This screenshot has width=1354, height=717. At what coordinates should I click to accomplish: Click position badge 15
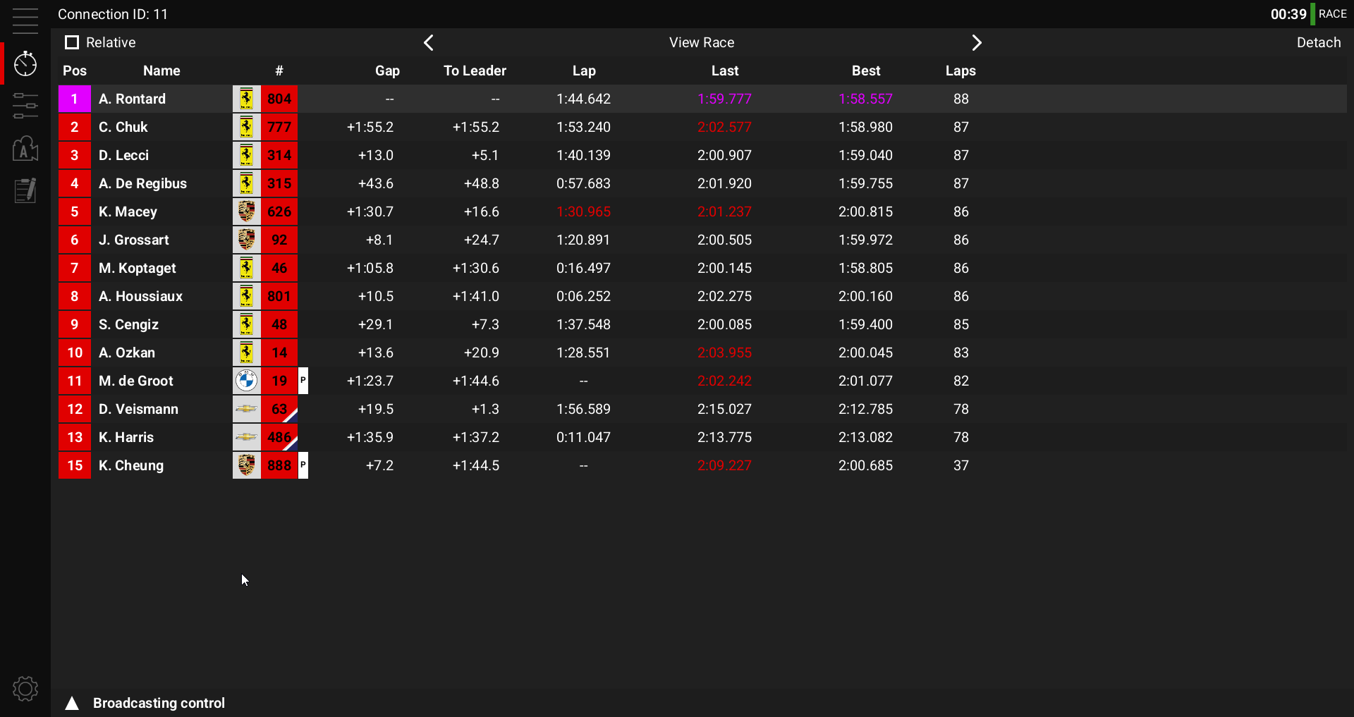[x=75, y=465]
